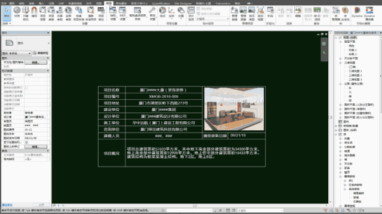This screenshot has height=214, width=382.
Task: Click the navigation bar zoom wheel icon
Action: pos(324,43)
